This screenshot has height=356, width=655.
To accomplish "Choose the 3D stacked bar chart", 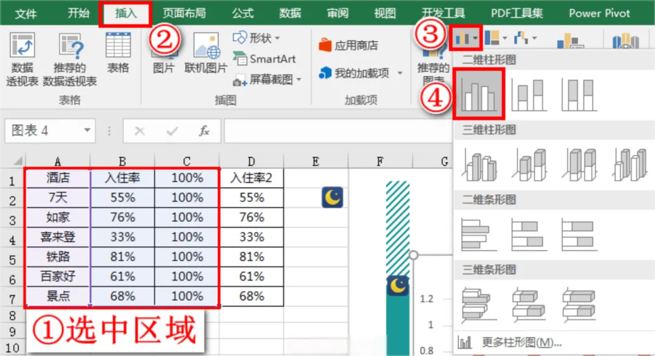I will (x=529, y=305).
